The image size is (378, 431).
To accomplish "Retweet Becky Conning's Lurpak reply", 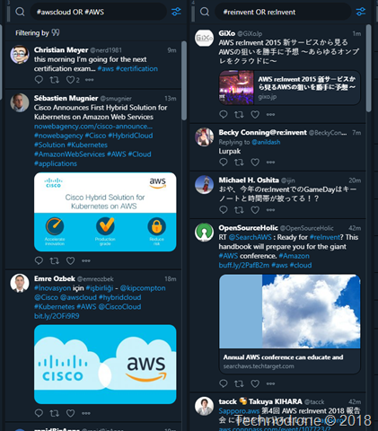I will (x=239, y=163).
